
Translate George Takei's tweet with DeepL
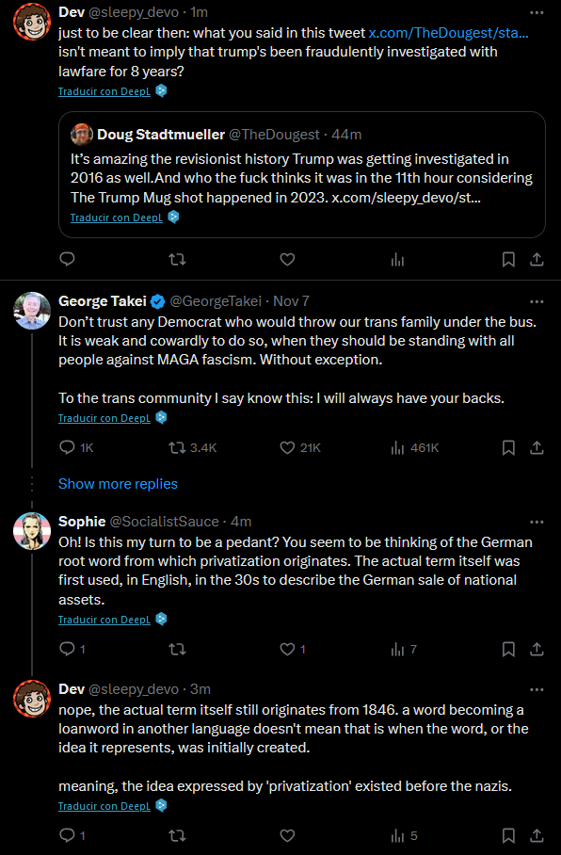[104, 418]
